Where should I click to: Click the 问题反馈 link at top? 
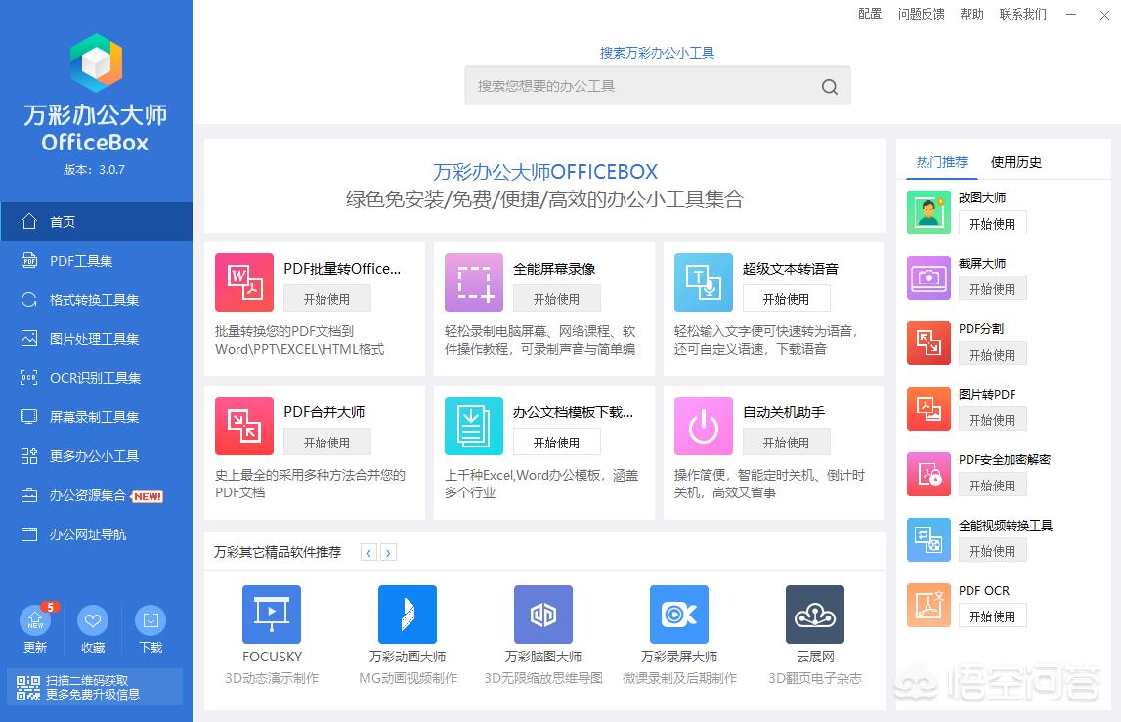click(x=921, y=14)
